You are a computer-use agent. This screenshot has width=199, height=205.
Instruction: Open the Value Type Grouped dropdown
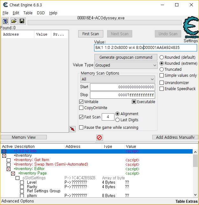click(x=126, y=65)
